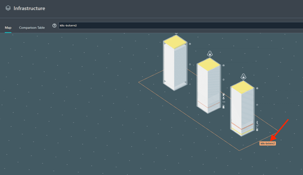Focus the search field containing k8s-bstern2
The width and height of the screenshot is (303, 175).
click(x=179, y=26)
